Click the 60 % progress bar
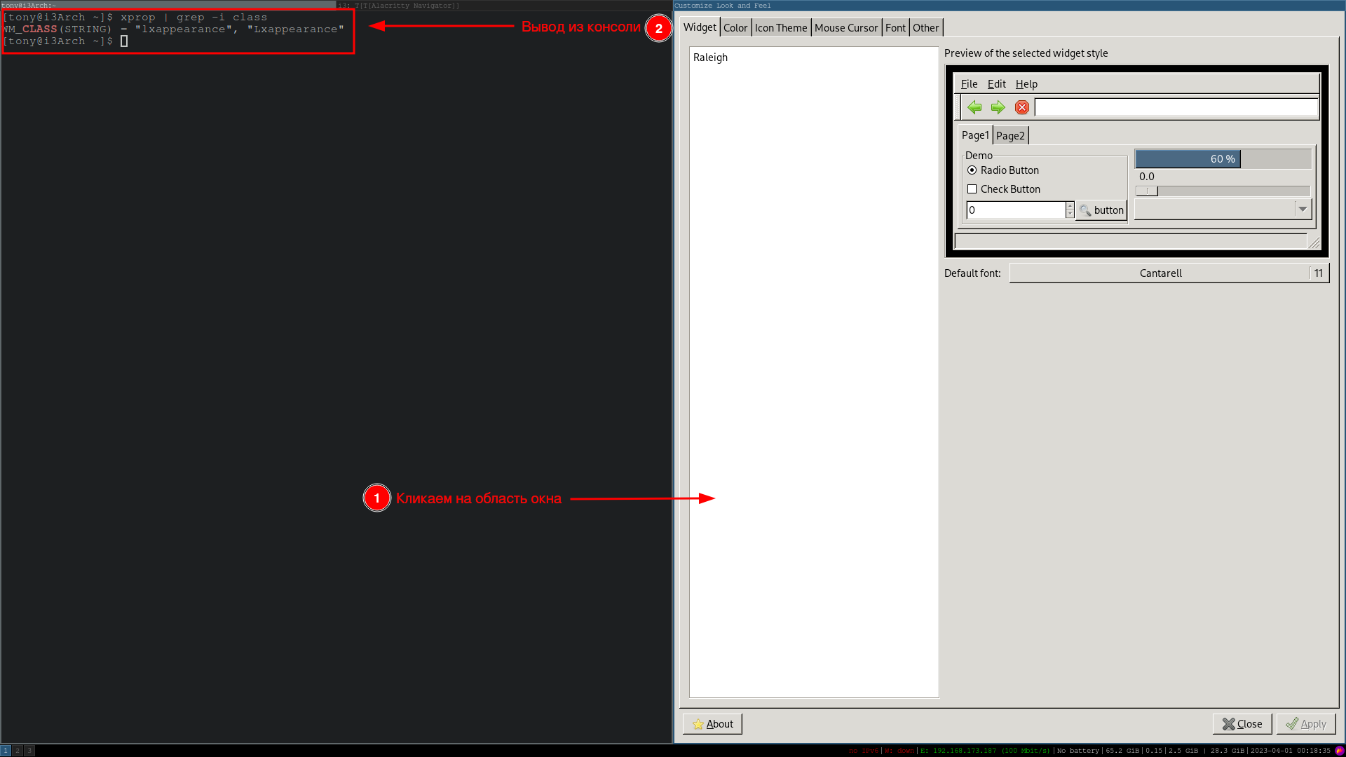Screen dimensions: 1346x757 coord(1223,159)
